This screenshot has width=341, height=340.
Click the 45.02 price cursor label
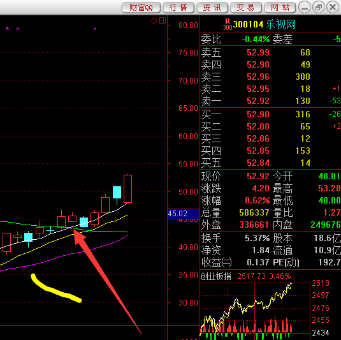[x=184, y=214]
